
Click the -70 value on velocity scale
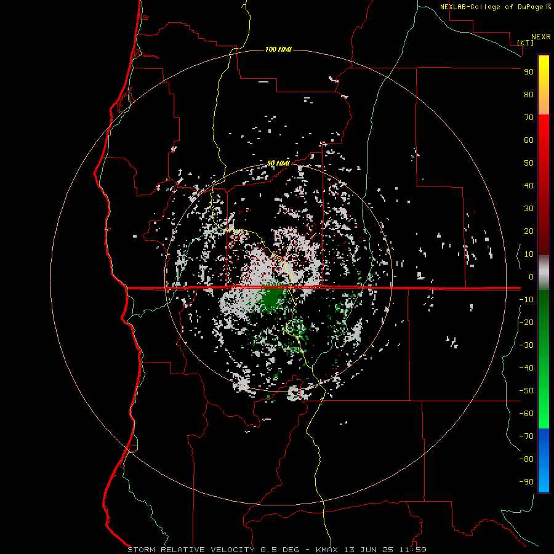pos(526,436)
